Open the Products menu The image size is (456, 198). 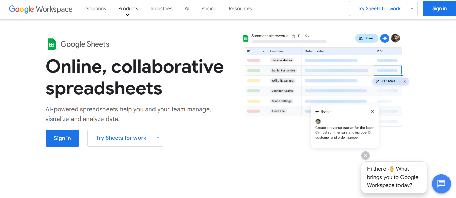click(128, 8)
